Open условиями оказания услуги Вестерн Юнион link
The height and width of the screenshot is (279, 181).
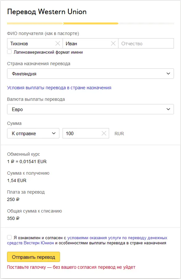(x=87, y=240)
